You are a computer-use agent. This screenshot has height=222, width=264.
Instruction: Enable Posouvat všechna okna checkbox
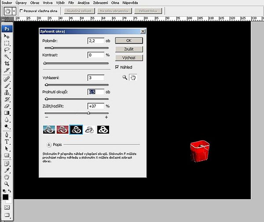point(22,10)
